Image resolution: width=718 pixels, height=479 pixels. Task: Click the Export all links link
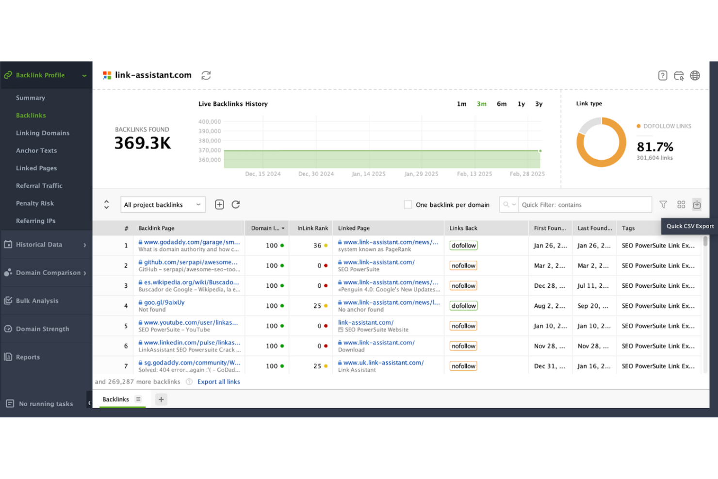coord(218,381)
